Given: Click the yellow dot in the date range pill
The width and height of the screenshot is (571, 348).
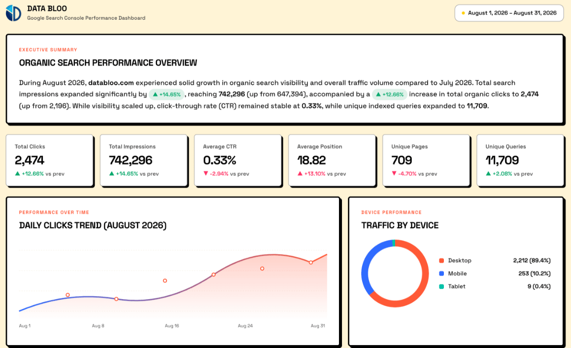Looking at the screenshot, I should click(x=463, y=13).
